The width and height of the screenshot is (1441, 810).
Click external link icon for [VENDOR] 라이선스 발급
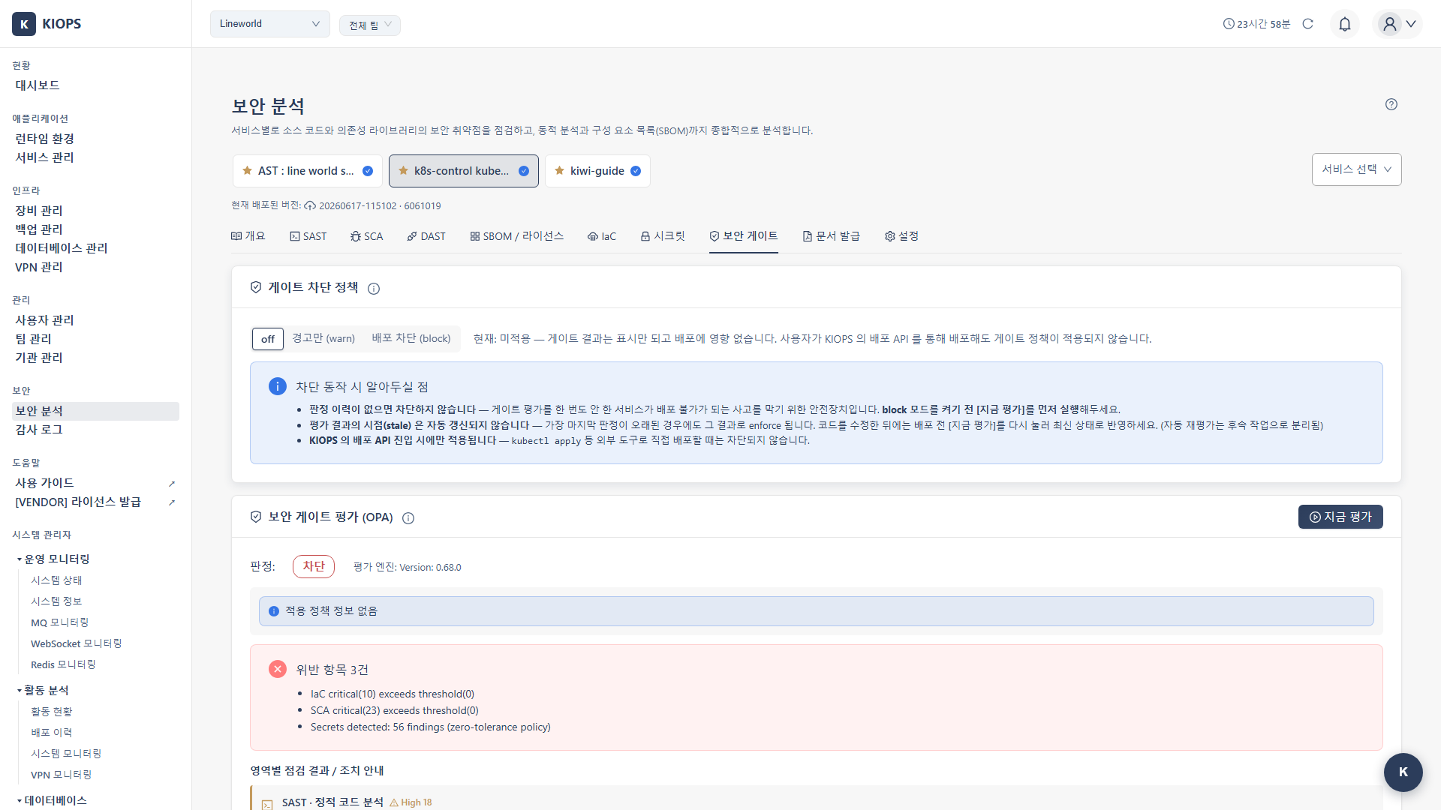point(172,502)
